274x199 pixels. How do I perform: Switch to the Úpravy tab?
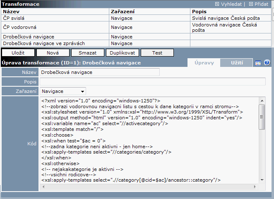[x=204, y=63]
